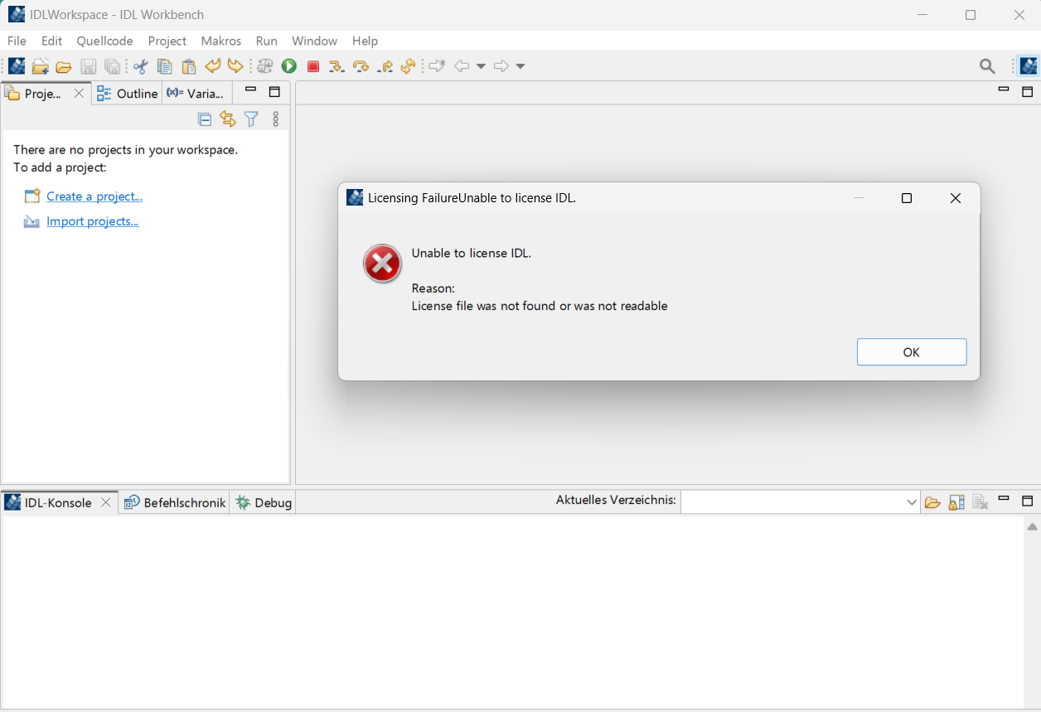Open the Edit menu
The height and width of the screenshot is (712, 1041).
click(51, 41)
